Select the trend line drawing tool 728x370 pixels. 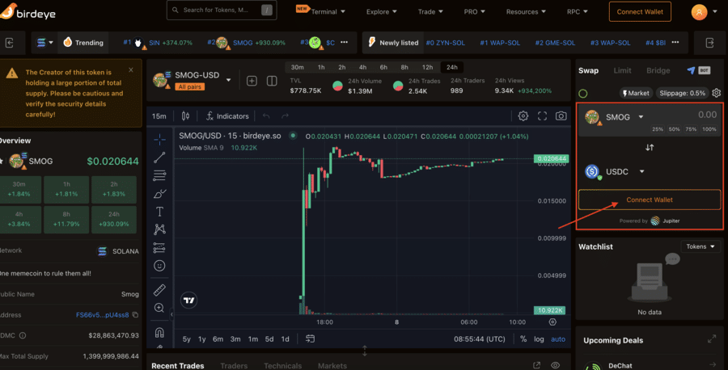159,158
